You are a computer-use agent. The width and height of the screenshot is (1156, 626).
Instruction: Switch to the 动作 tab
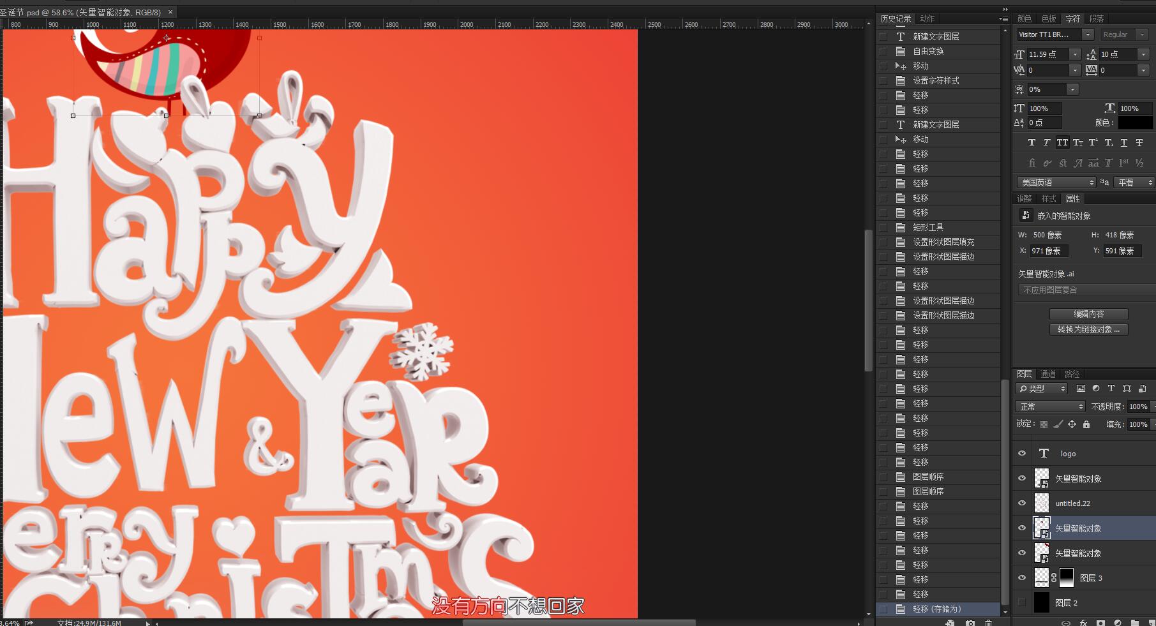(x=927, y=19)
